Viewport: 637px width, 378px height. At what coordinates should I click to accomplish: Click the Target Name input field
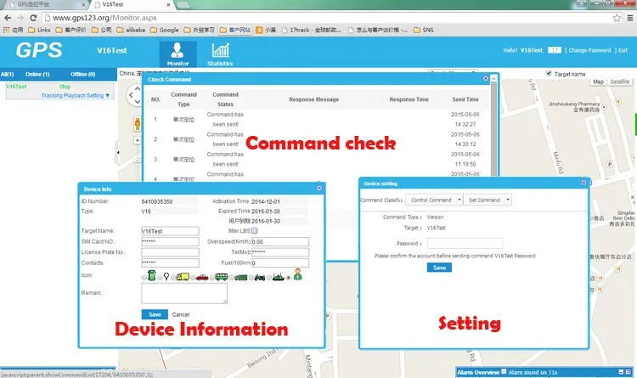(x=170, y=231)
